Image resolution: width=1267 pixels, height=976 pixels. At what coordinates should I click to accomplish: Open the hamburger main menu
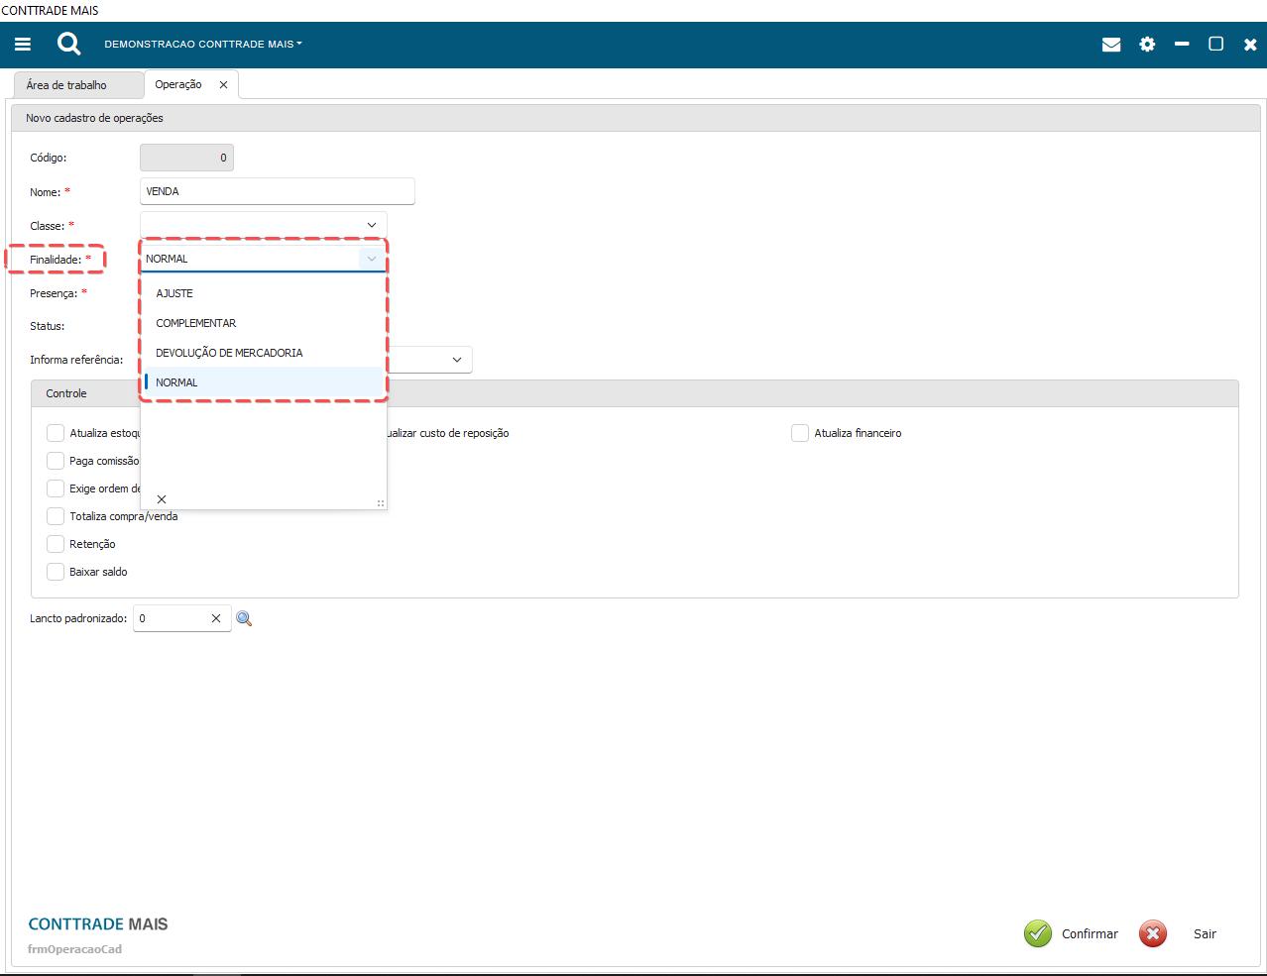click(x=23, y=45)
